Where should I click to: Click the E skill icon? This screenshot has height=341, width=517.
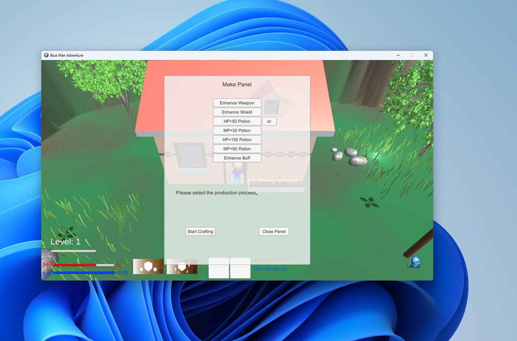pyautogui.click(x=182, y=266)
